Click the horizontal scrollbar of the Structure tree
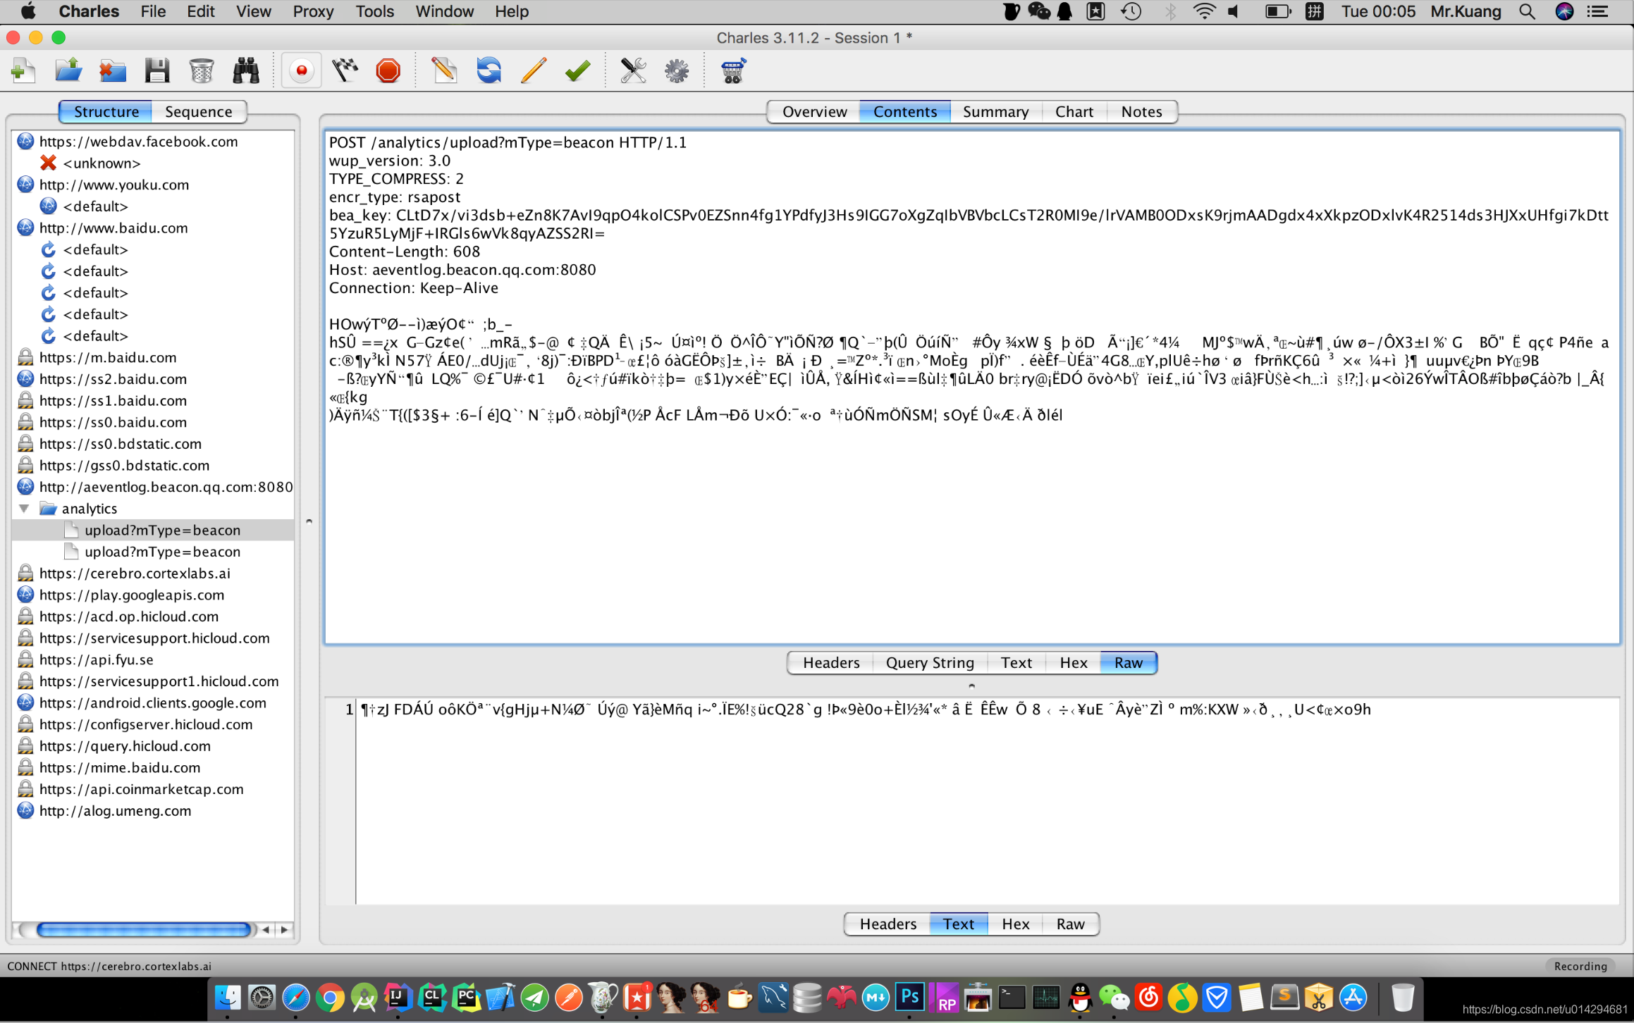 [143, 929]
